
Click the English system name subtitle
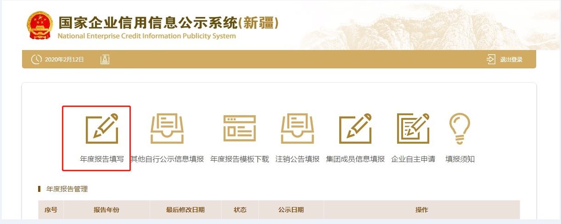[x=147, y=36]
